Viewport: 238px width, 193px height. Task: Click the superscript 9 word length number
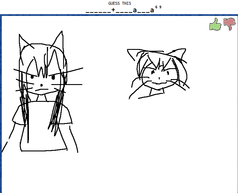160,7
